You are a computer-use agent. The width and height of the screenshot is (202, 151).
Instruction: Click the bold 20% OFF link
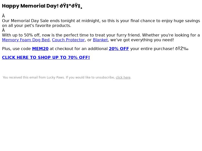(x=119, y=49)
